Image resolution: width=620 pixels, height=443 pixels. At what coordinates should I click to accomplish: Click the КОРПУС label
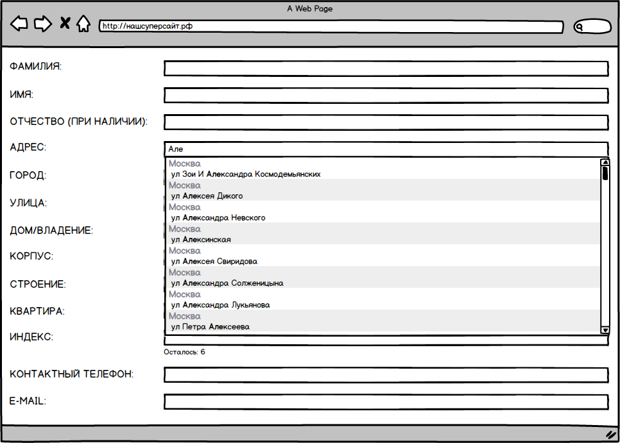click(x=31, y=256)
